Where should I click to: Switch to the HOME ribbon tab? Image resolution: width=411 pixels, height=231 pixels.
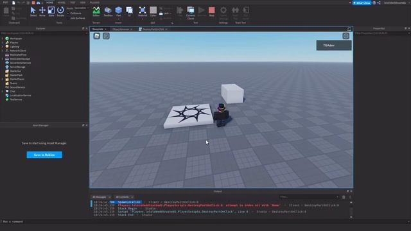49,3
